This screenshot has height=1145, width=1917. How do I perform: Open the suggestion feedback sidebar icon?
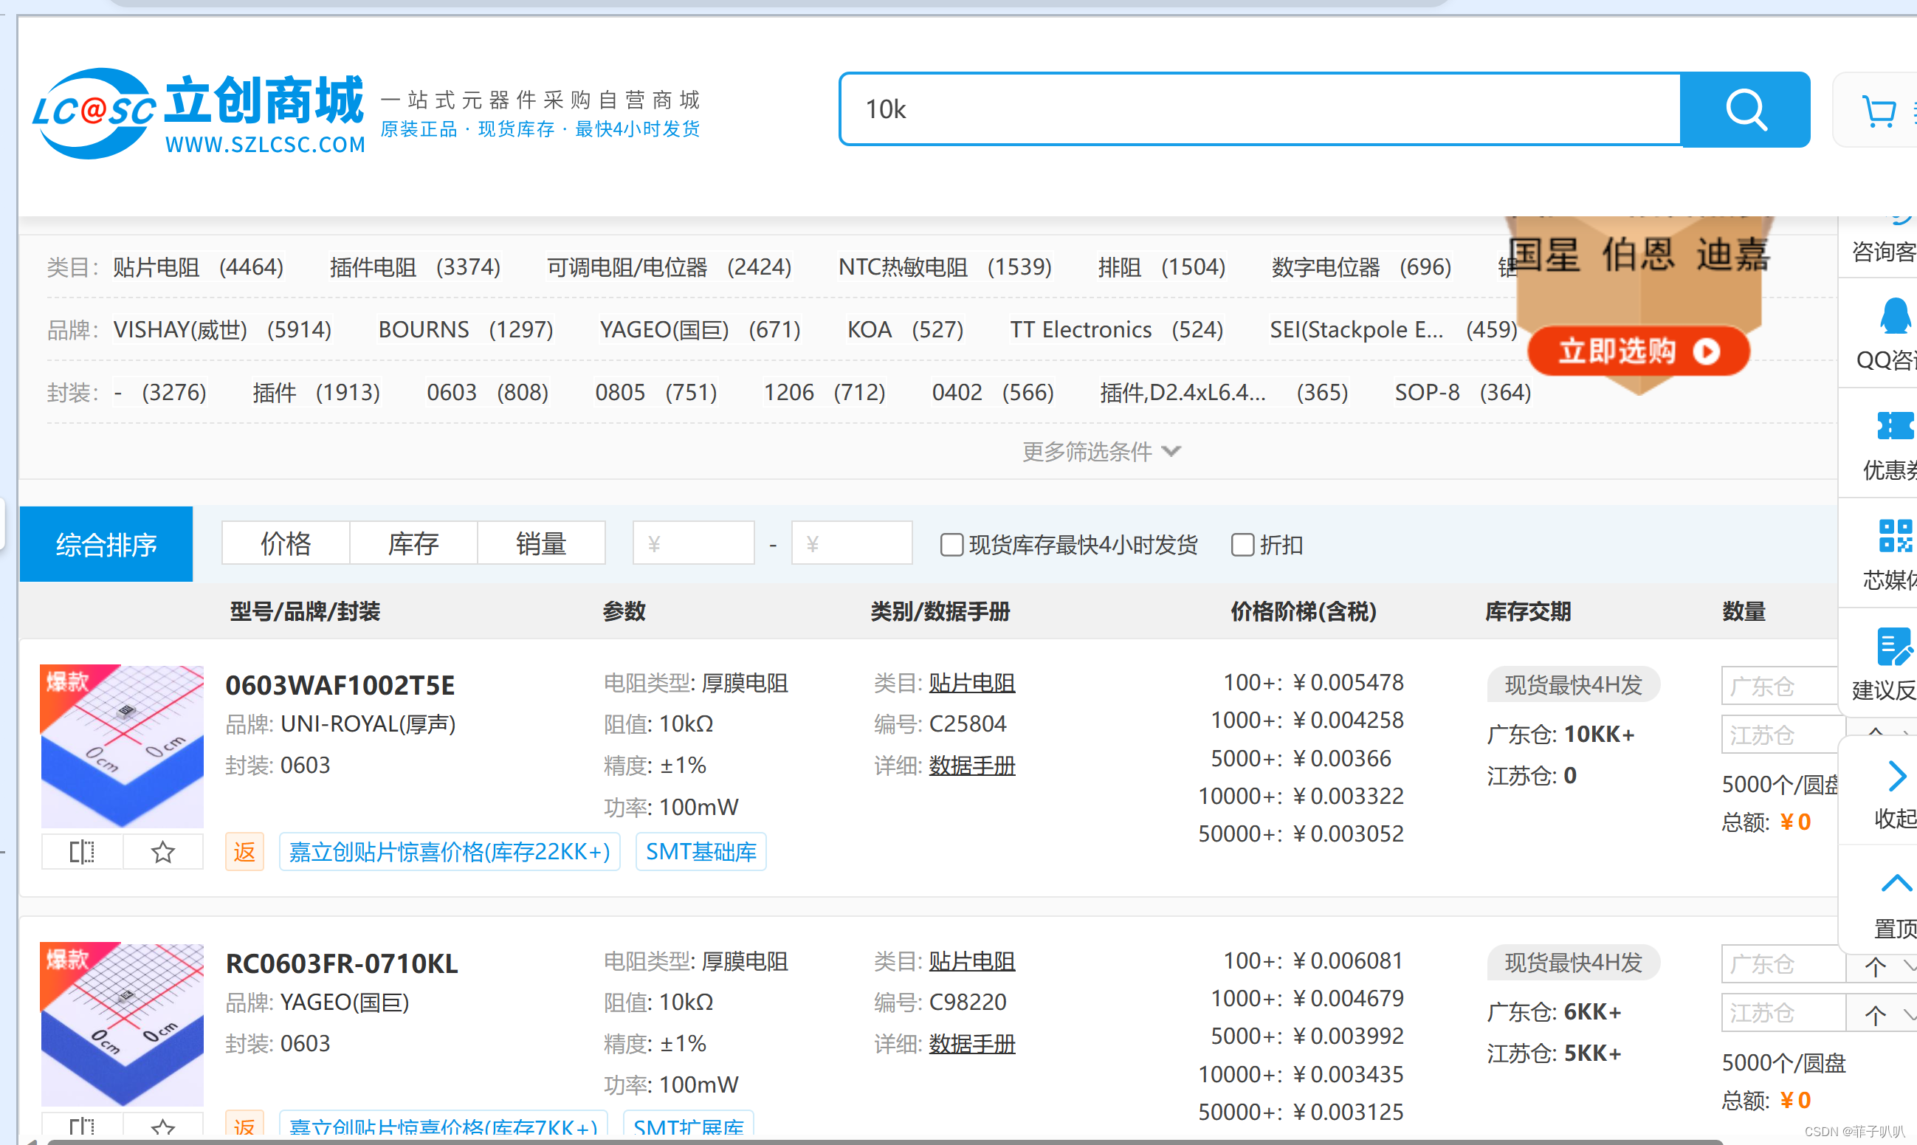(x=1894, y=647)
